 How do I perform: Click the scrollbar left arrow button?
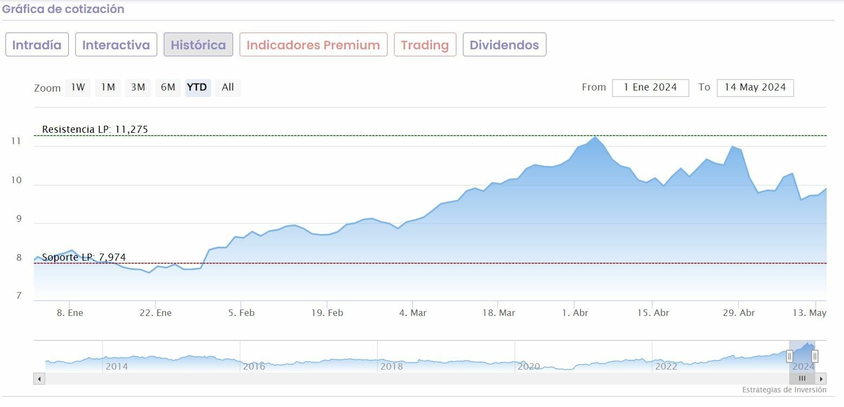pos(39,379)
